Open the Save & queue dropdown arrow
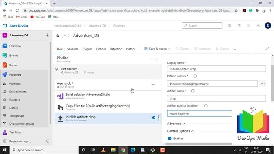 (170, 49)
